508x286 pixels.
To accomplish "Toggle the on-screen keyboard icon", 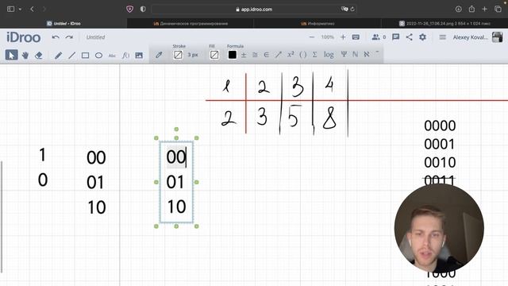I will click(x=356, y=37).
